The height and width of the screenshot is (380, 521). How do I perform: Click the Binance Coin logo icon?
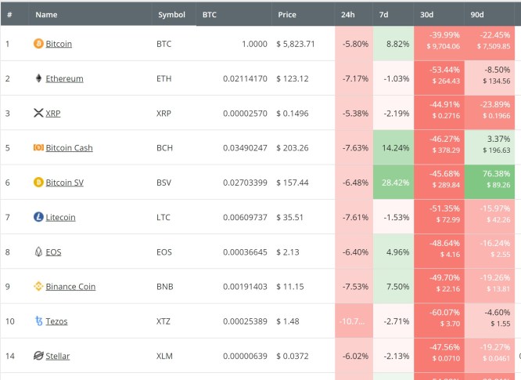pyautogui.click(x=38, y=287)
